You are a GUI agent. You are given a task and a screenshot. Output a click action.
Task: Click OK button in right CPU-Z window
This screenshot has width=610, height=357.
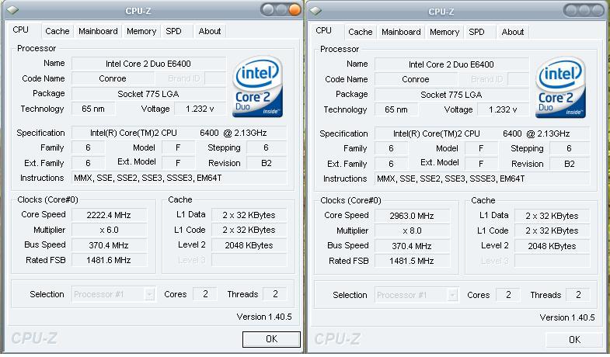click(x=574, y=340)
